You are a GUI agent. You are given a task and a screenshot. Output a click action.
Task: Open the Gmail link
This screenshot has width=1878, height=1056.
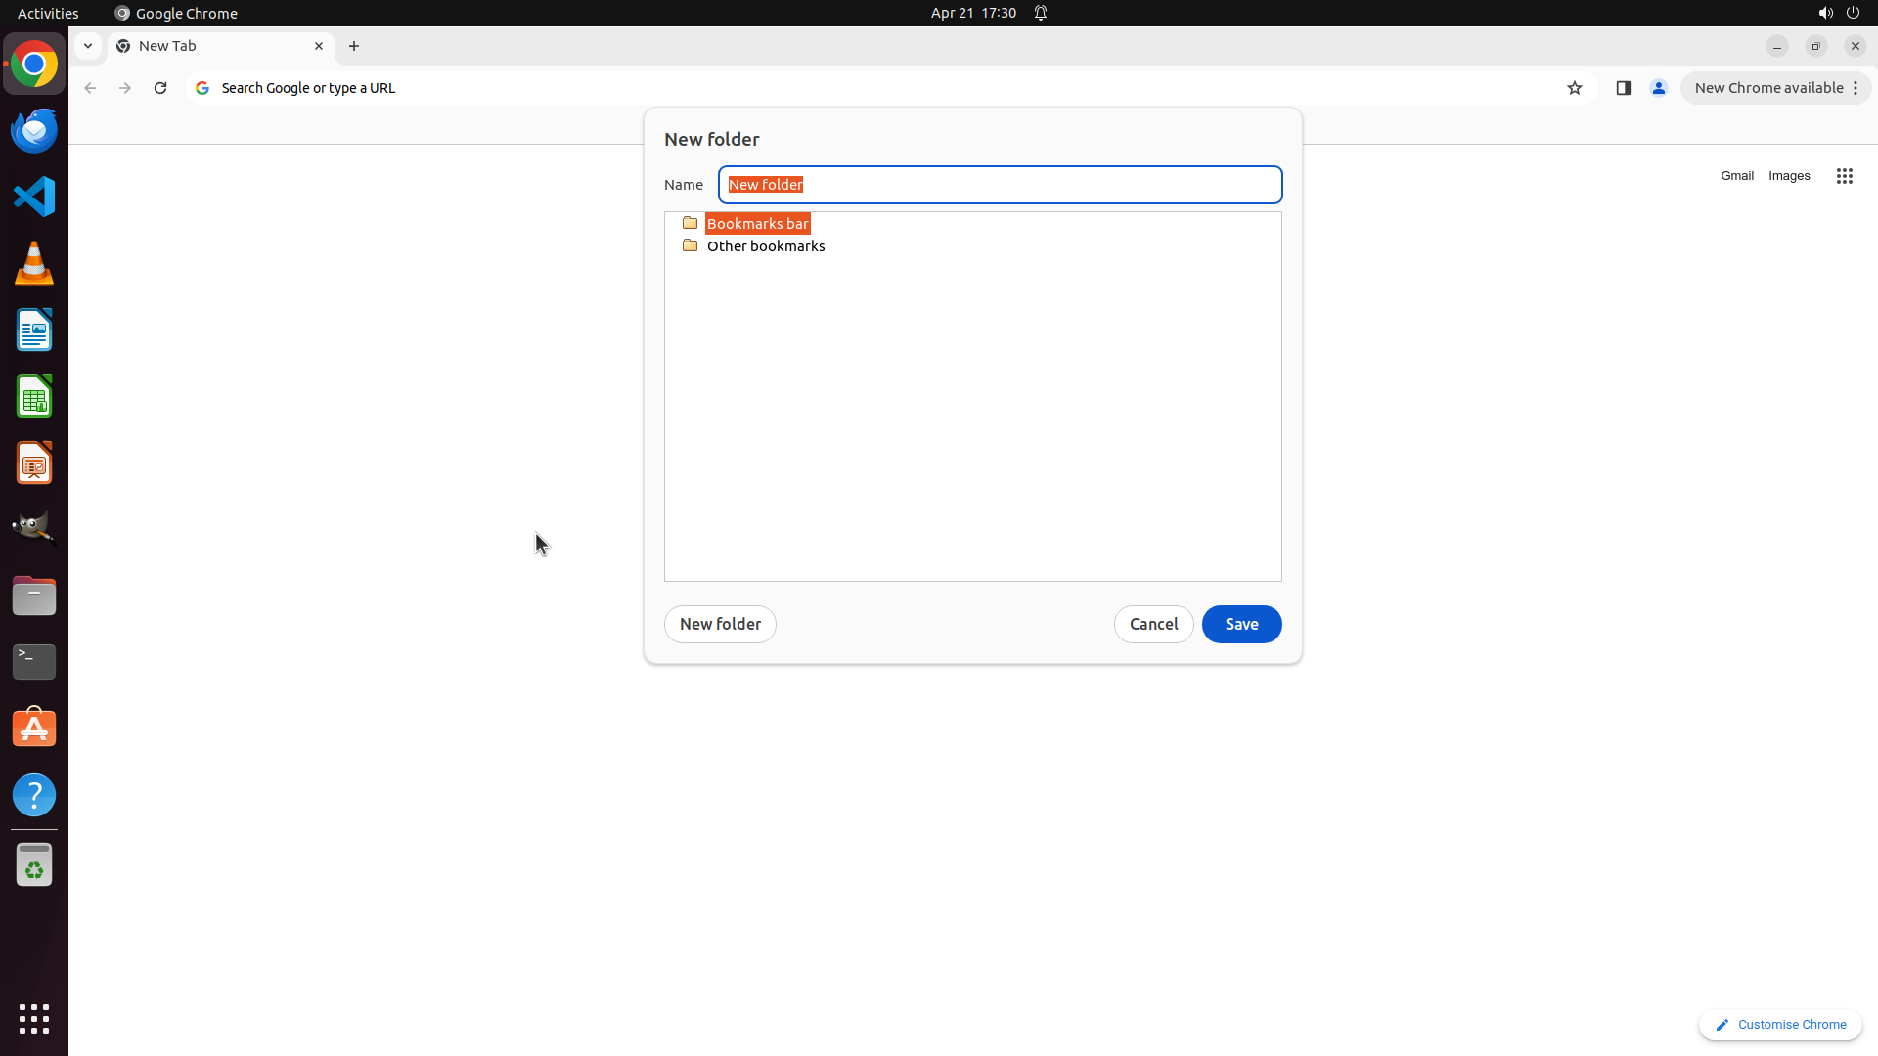click(1736, 176)
